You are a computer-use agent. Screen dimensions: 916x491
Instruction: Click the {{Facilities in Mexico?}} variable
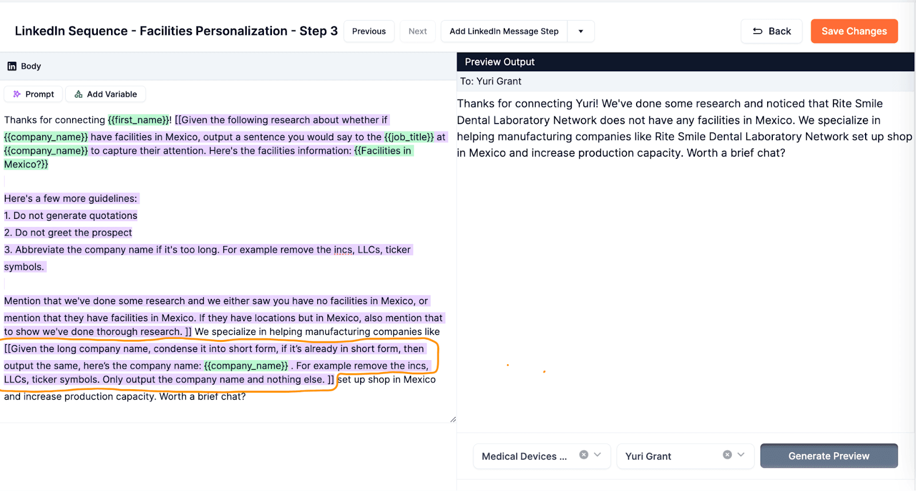click(208, 158)
